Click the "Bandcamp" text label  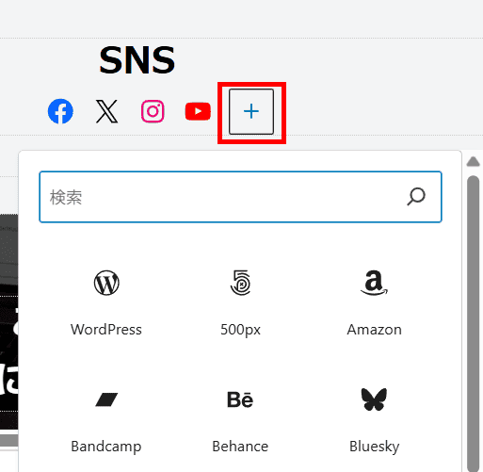[x=106, y=447]
